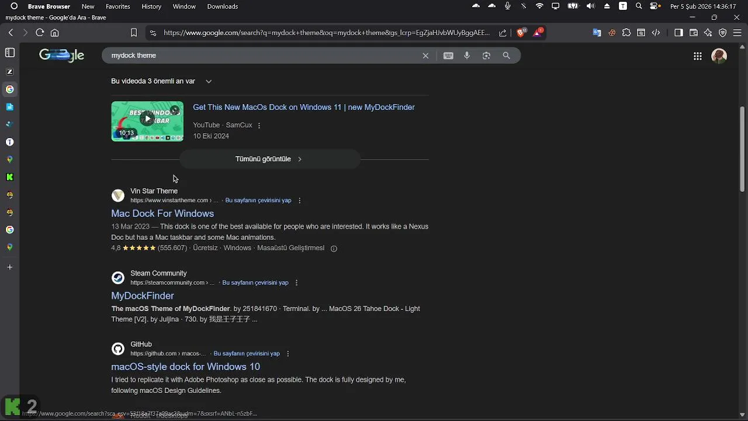Image resolution: width=748 pixels, height=421 pixels.
Task: Open control center toggles icon
Action: click(655, 6)
